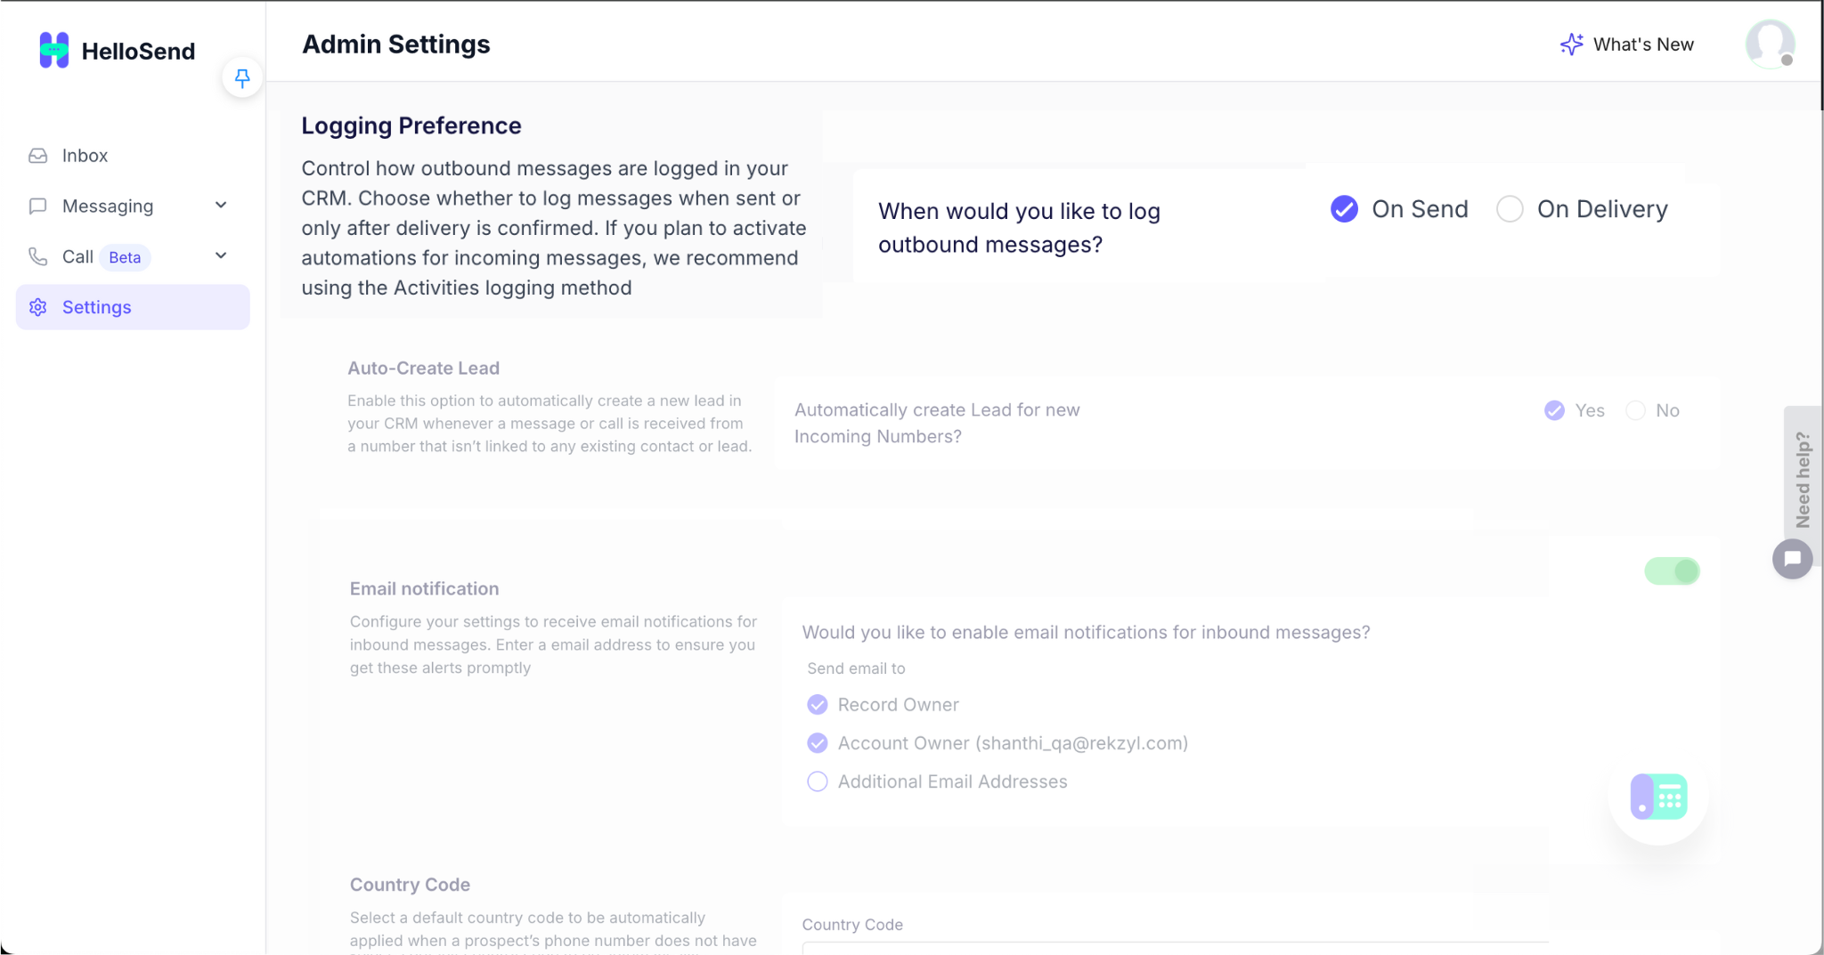The height and width of the screenshot is (955, 1824).
Task: Check the Additional Email Addresses option
Action: pyautogui.click(x=817, y=781)
